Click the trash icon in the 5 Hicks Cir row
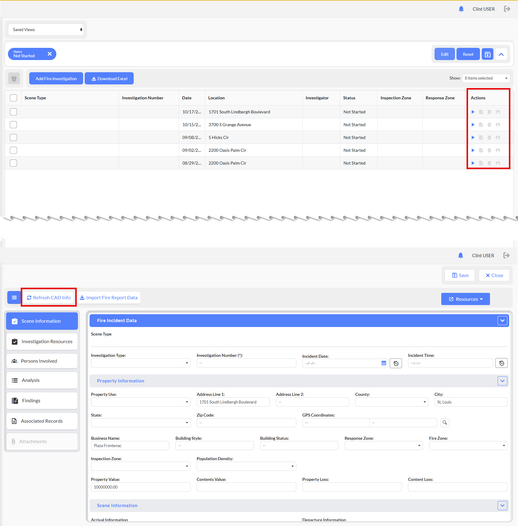The image size is (518, 526). 489,137
